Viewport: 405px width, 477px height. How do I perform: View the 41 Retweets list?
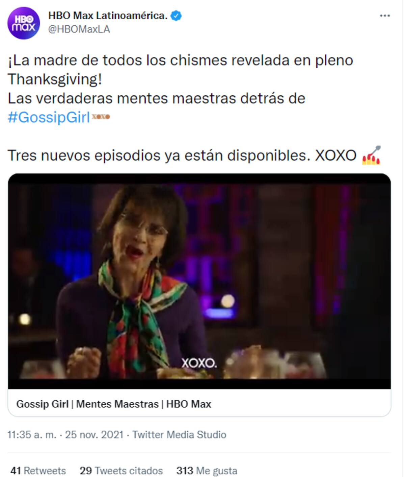pyautogui.click(x=38, y=471)
